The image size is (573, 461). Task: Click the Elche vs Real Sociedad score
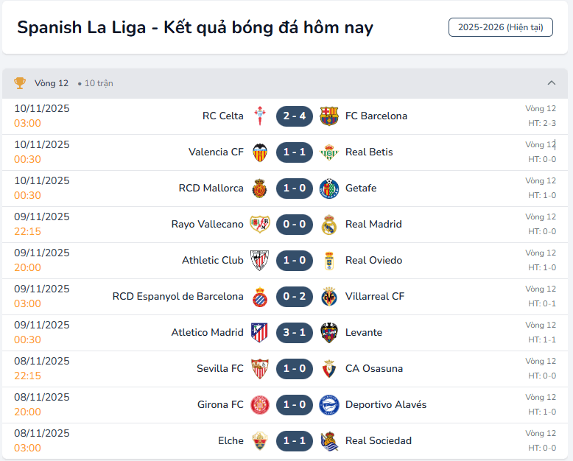pyautogui.click(x=295, y=440)
